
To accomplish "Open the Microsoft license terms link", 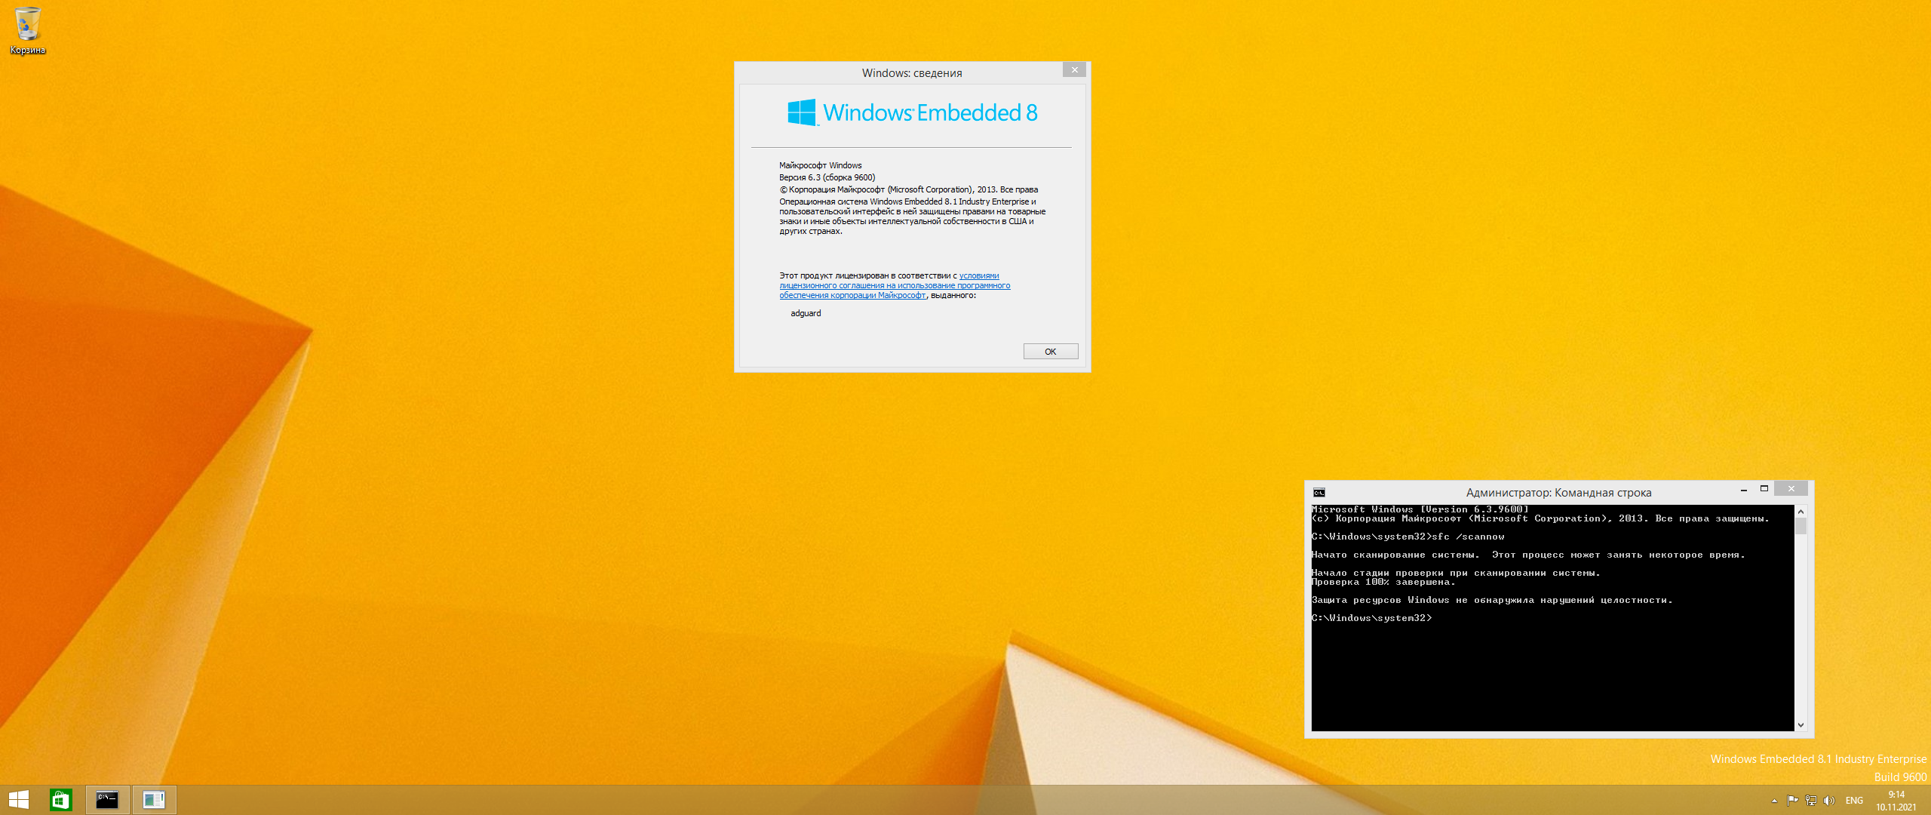I will [x=895, y=286].
